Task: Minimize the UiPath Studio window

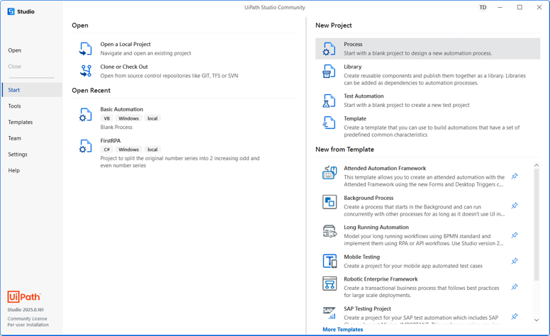Action: point(500,7)
